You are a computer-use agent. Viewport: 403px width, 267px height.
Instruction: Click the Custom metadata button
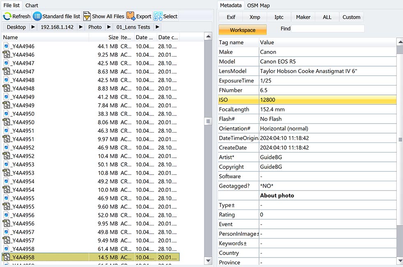(351, 17)
